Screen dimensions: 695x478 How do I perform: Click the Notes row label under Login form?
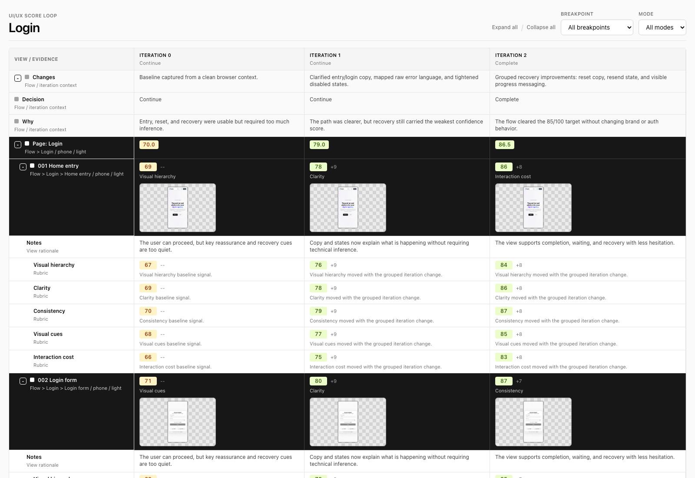coord(34,457)
